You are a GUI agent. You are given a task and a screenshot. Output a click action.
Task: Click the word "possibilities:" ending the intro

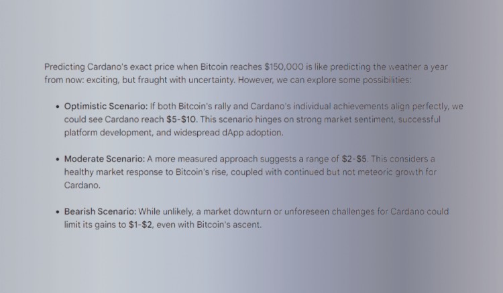[387, 80]
